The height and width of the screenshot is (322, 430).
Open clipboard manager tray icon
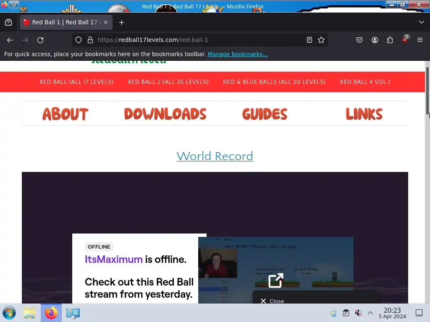coord(346,313)
